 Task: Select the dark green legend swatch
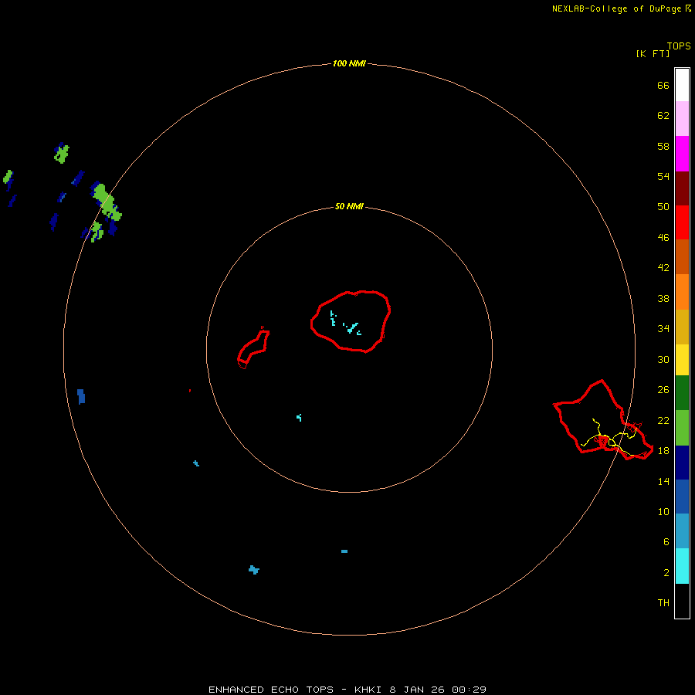[x=682, y=393]
